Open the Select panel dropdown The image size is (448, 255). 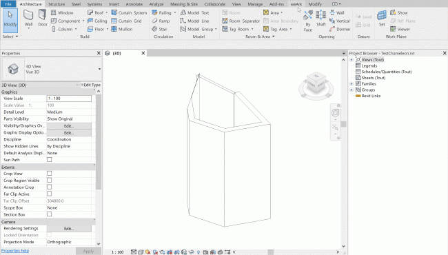[10, 37]
